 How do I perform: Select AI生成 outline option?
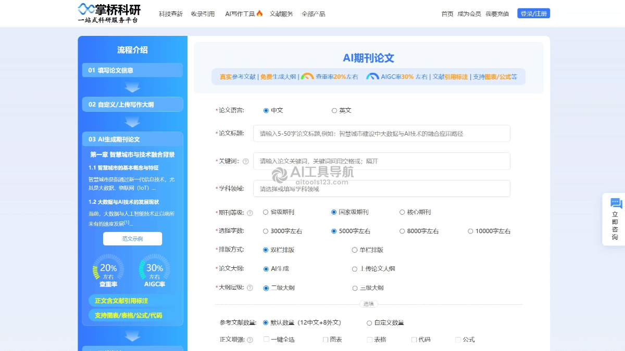tap(266, 269)
